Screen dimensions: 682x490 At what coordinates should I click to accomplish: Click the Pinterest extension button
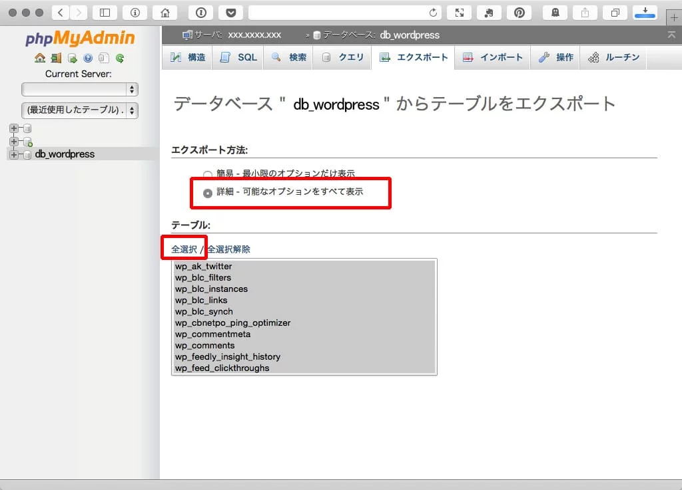click(x=519, y=13)
